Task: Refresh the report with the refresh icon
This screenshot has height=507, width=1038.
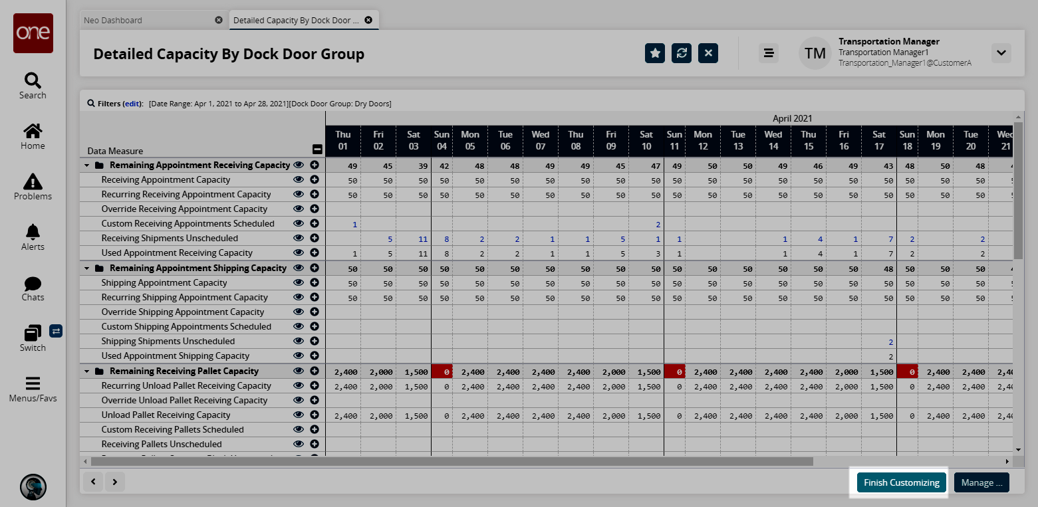Action: [x=682, y=53]
